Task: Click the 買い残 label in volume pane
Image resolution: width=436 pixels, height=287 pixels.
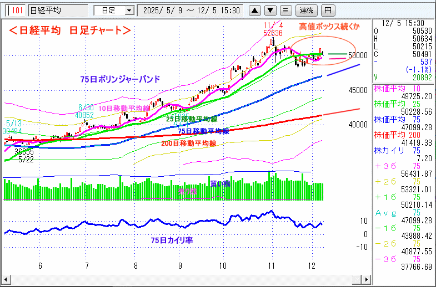Action: (220, 183)
